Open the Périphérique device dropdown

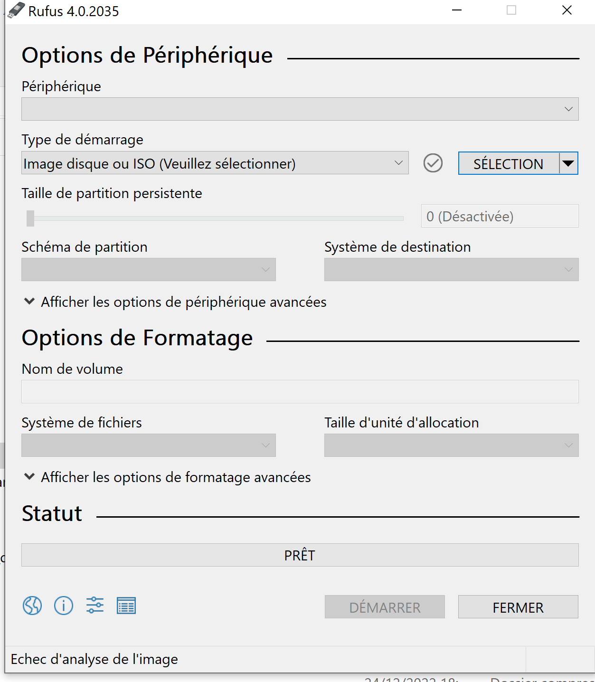tap(300, 109)
